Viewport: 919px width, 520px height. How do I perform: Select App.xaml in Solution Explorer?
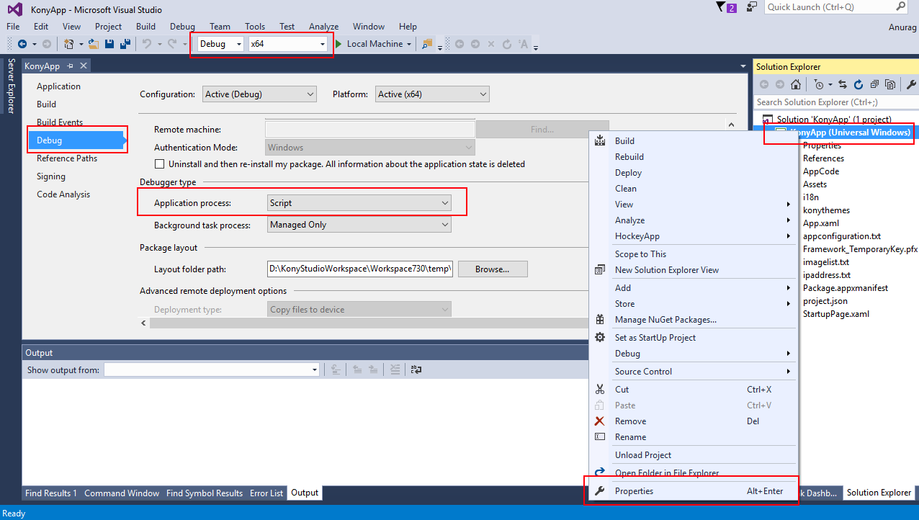click(x=821, y=223)
